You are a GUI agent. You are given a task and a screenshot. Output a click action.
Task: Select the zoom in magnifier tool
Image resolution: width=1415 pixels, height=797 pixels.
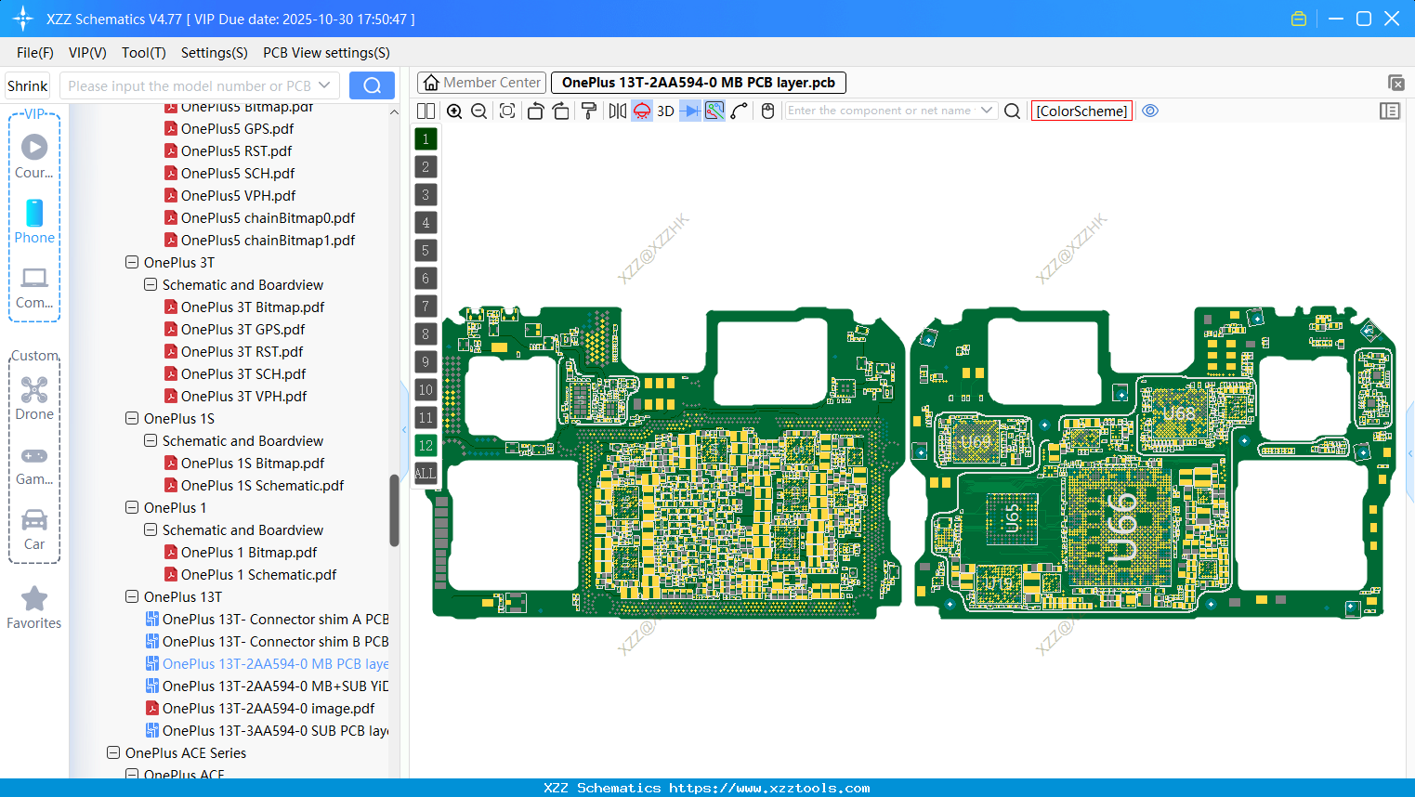pos(454,111)
